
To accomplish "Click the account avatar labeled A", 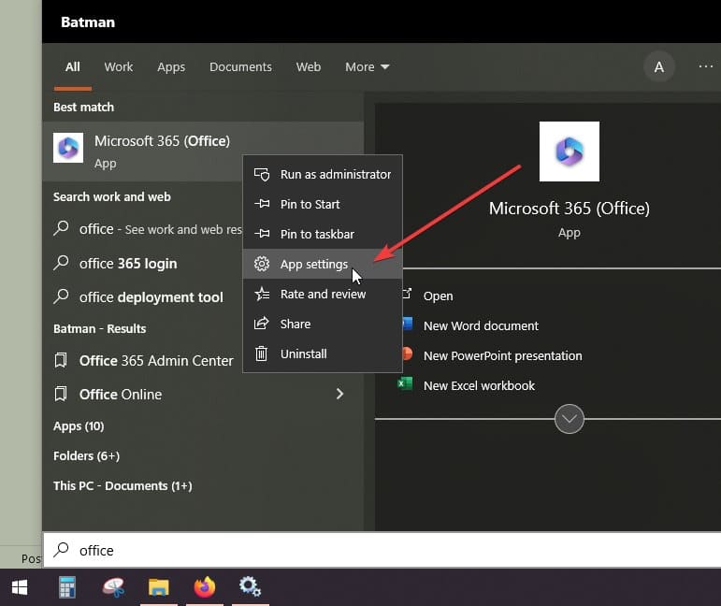I will coord(659,67).
